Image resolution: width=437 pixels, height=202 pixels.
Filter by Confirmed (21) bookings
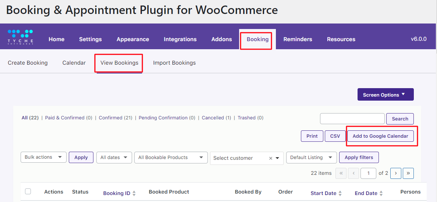[x=116, y=118]
